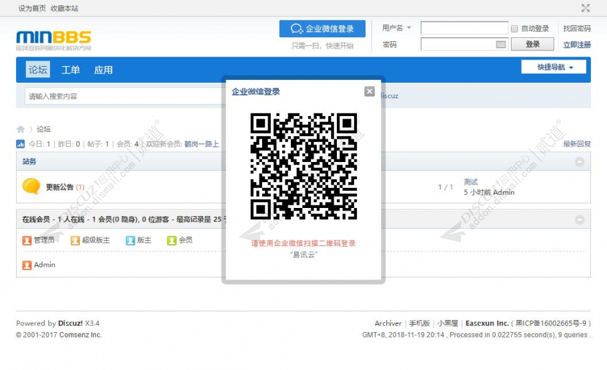607x370 pixels.
Task: Click the fullscreen toggle icon at top right
Action: 586,8
